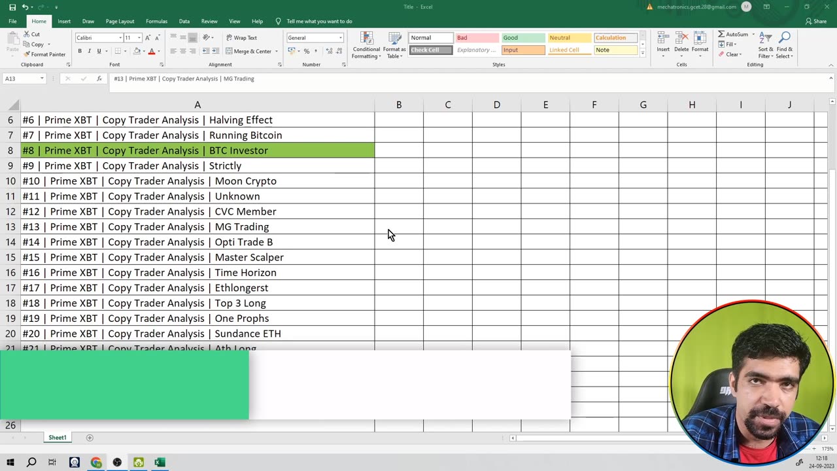Screen dimensions: 837x471
Task: Click Decrease Decimal icon
Action: (x=339, y=51)
